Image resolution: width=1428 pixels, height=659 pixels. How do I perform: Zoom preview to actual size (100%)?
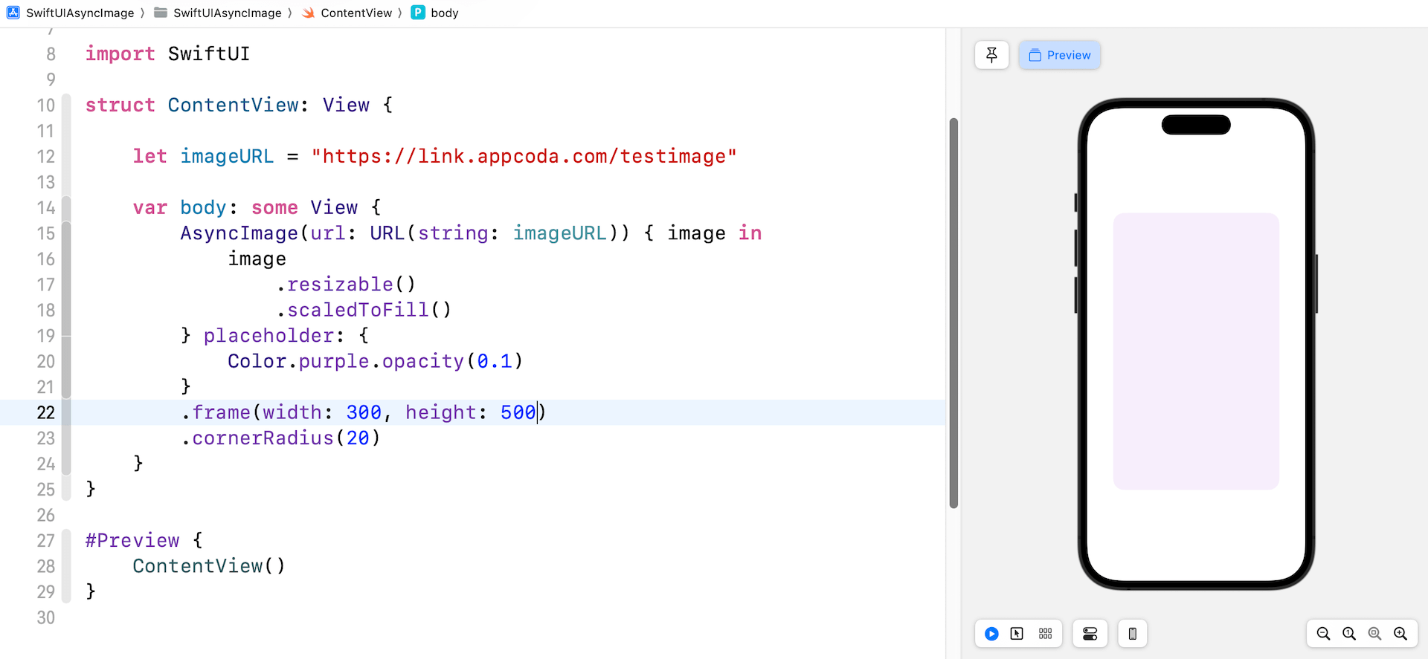(1348, 634)
